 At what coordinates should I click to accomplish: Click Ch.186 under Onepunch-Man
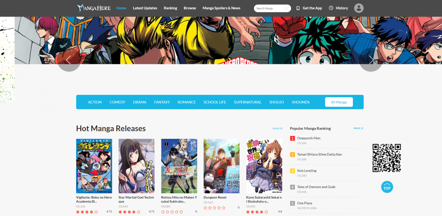pos(302,143)
